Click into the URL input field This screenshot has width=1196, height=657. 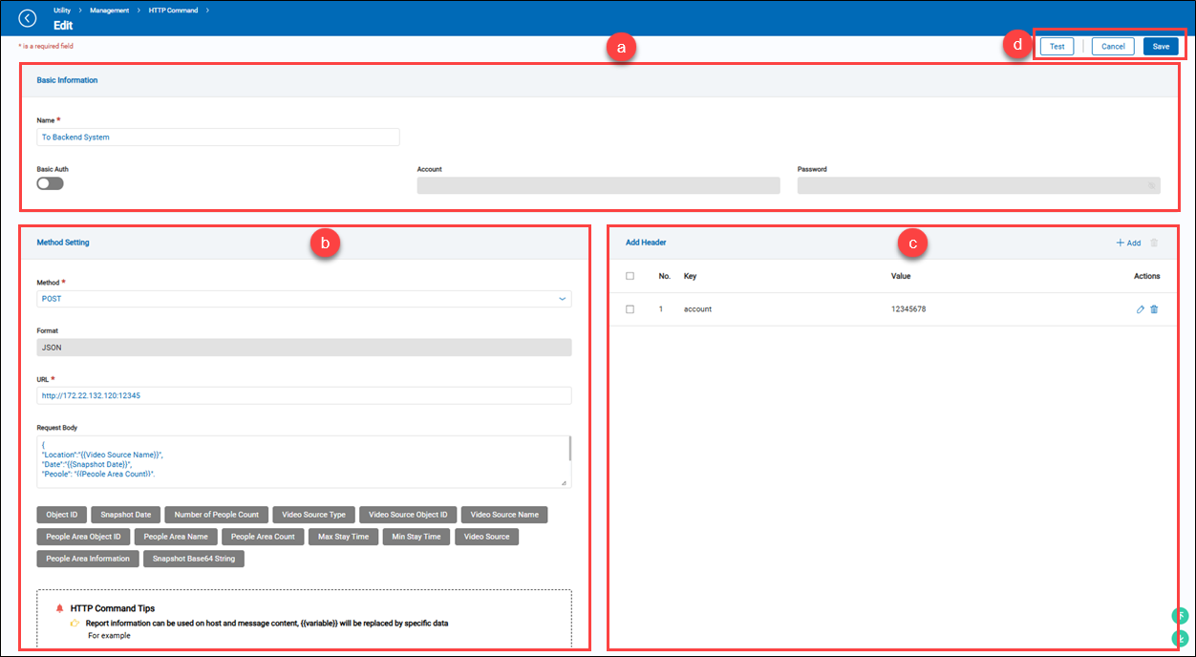(304, 395)
